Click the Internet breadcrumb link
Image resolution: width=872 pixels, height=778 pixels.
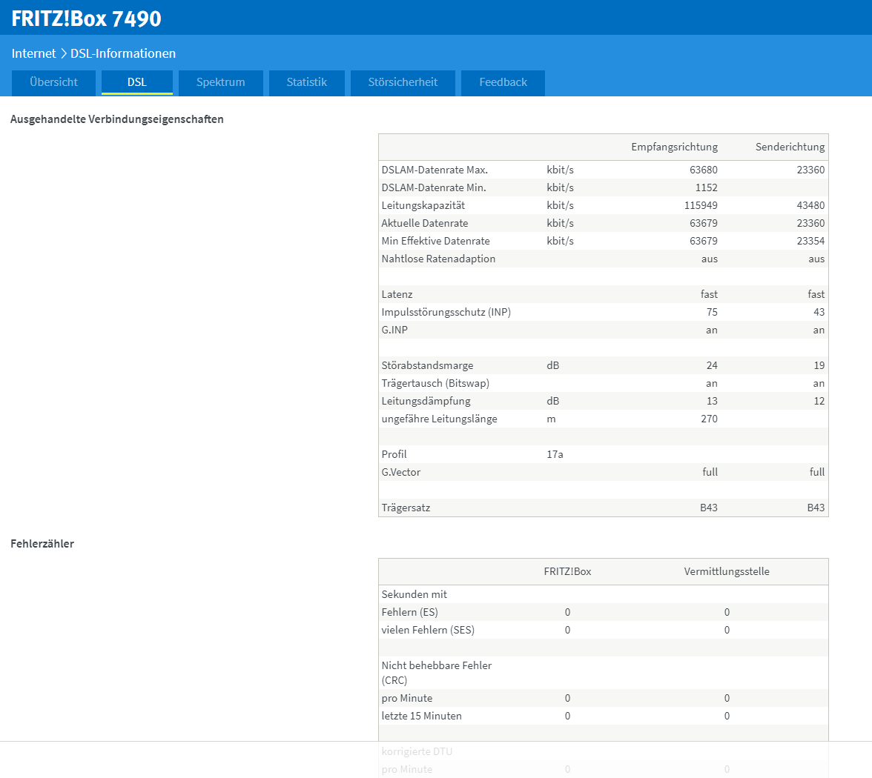click(x=34, y=53)
